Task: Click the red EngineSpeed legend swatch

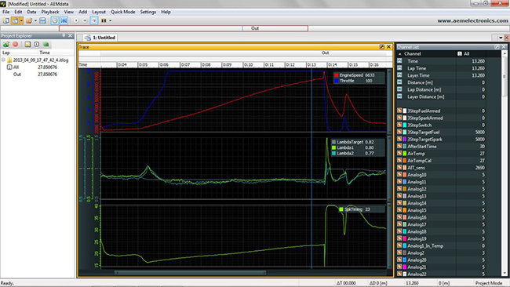Action: [x=337, y=75]
